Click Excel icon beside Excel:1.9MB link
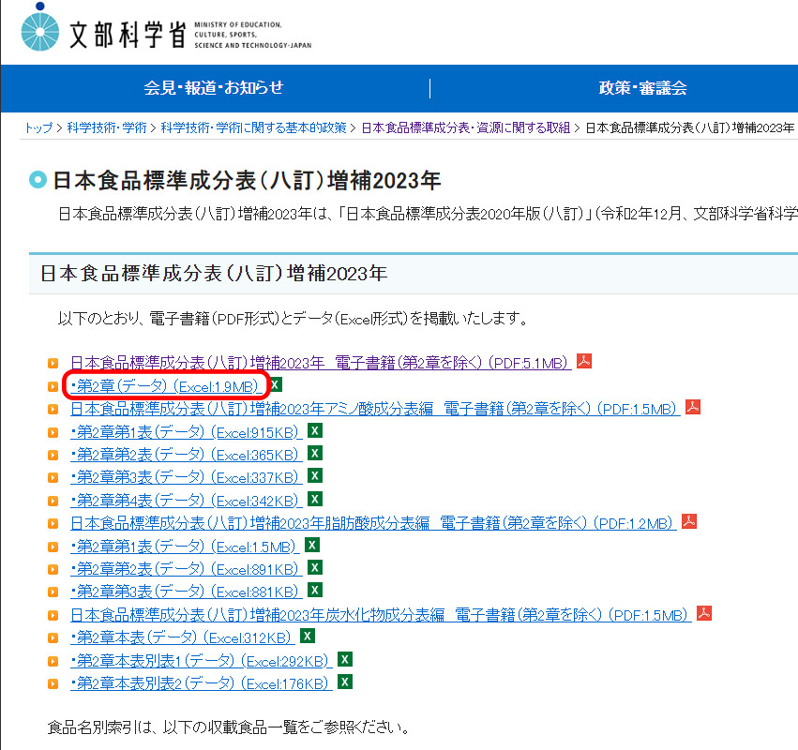 click(x=276, y=384)
